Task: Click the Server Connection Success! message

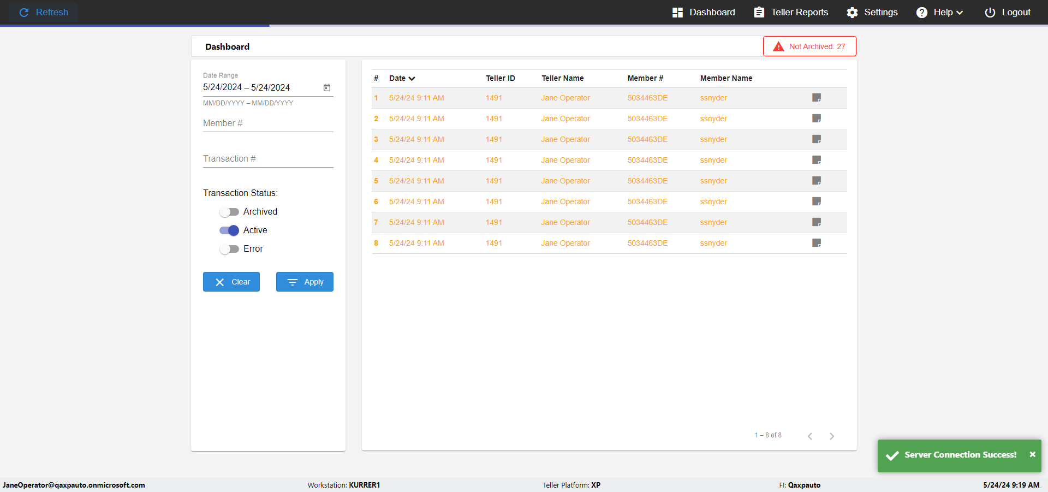Action: click(x=961, y=454)
